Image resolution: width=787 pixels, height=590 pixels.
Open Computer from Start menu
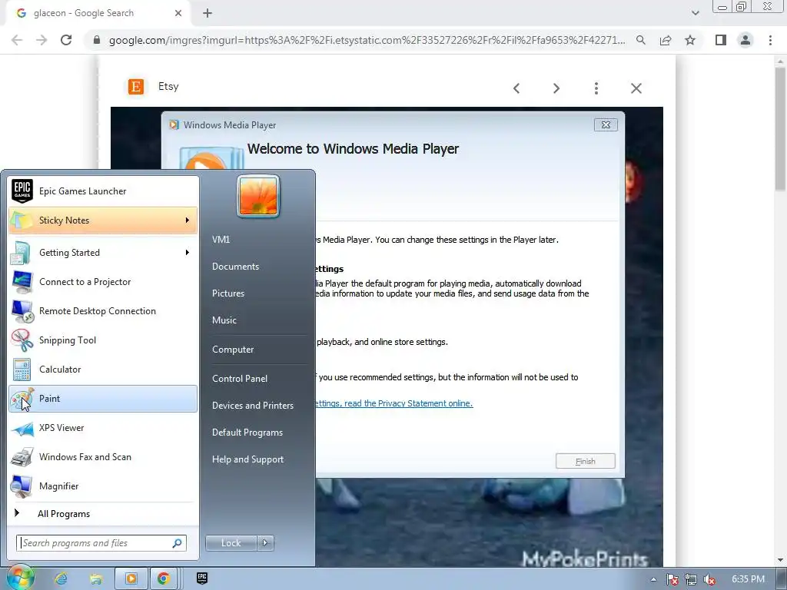233,350
